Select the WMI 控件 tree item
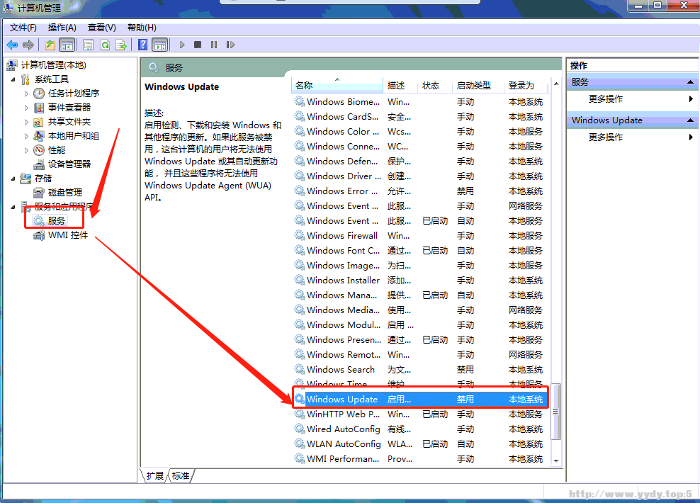Image resolution: width=700 pixels, height=503 pixels. pyautogui.click(x=61, y=235)
